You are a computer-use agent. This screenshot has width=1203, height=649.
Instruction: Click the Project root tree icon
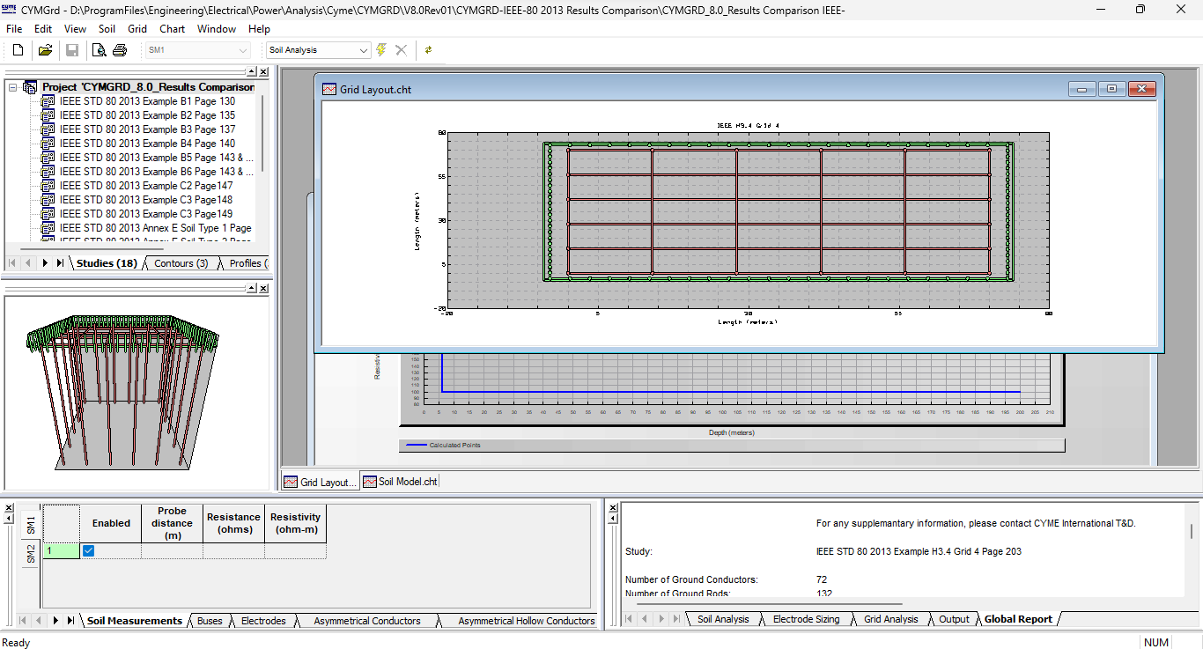(30, 87)
